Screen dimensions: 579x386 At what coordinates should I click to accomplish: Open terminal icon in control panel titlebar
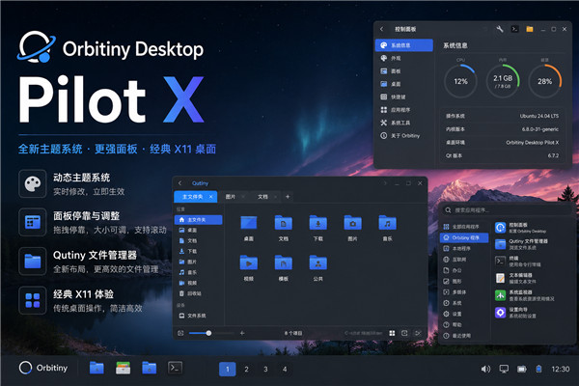coord(514,29)
